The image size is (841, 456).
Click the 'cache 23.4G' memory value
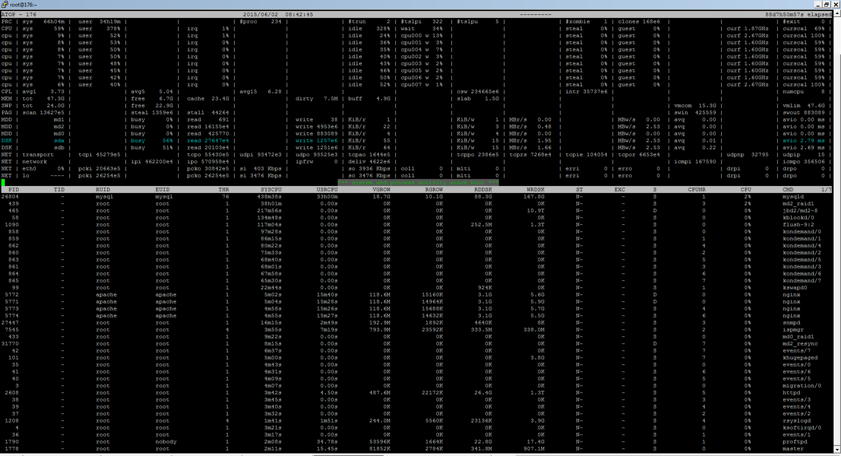click(x=208, y=98)
